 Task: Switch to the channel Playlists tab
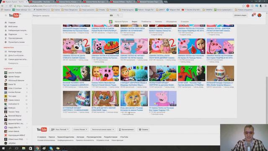pos(146,22)
